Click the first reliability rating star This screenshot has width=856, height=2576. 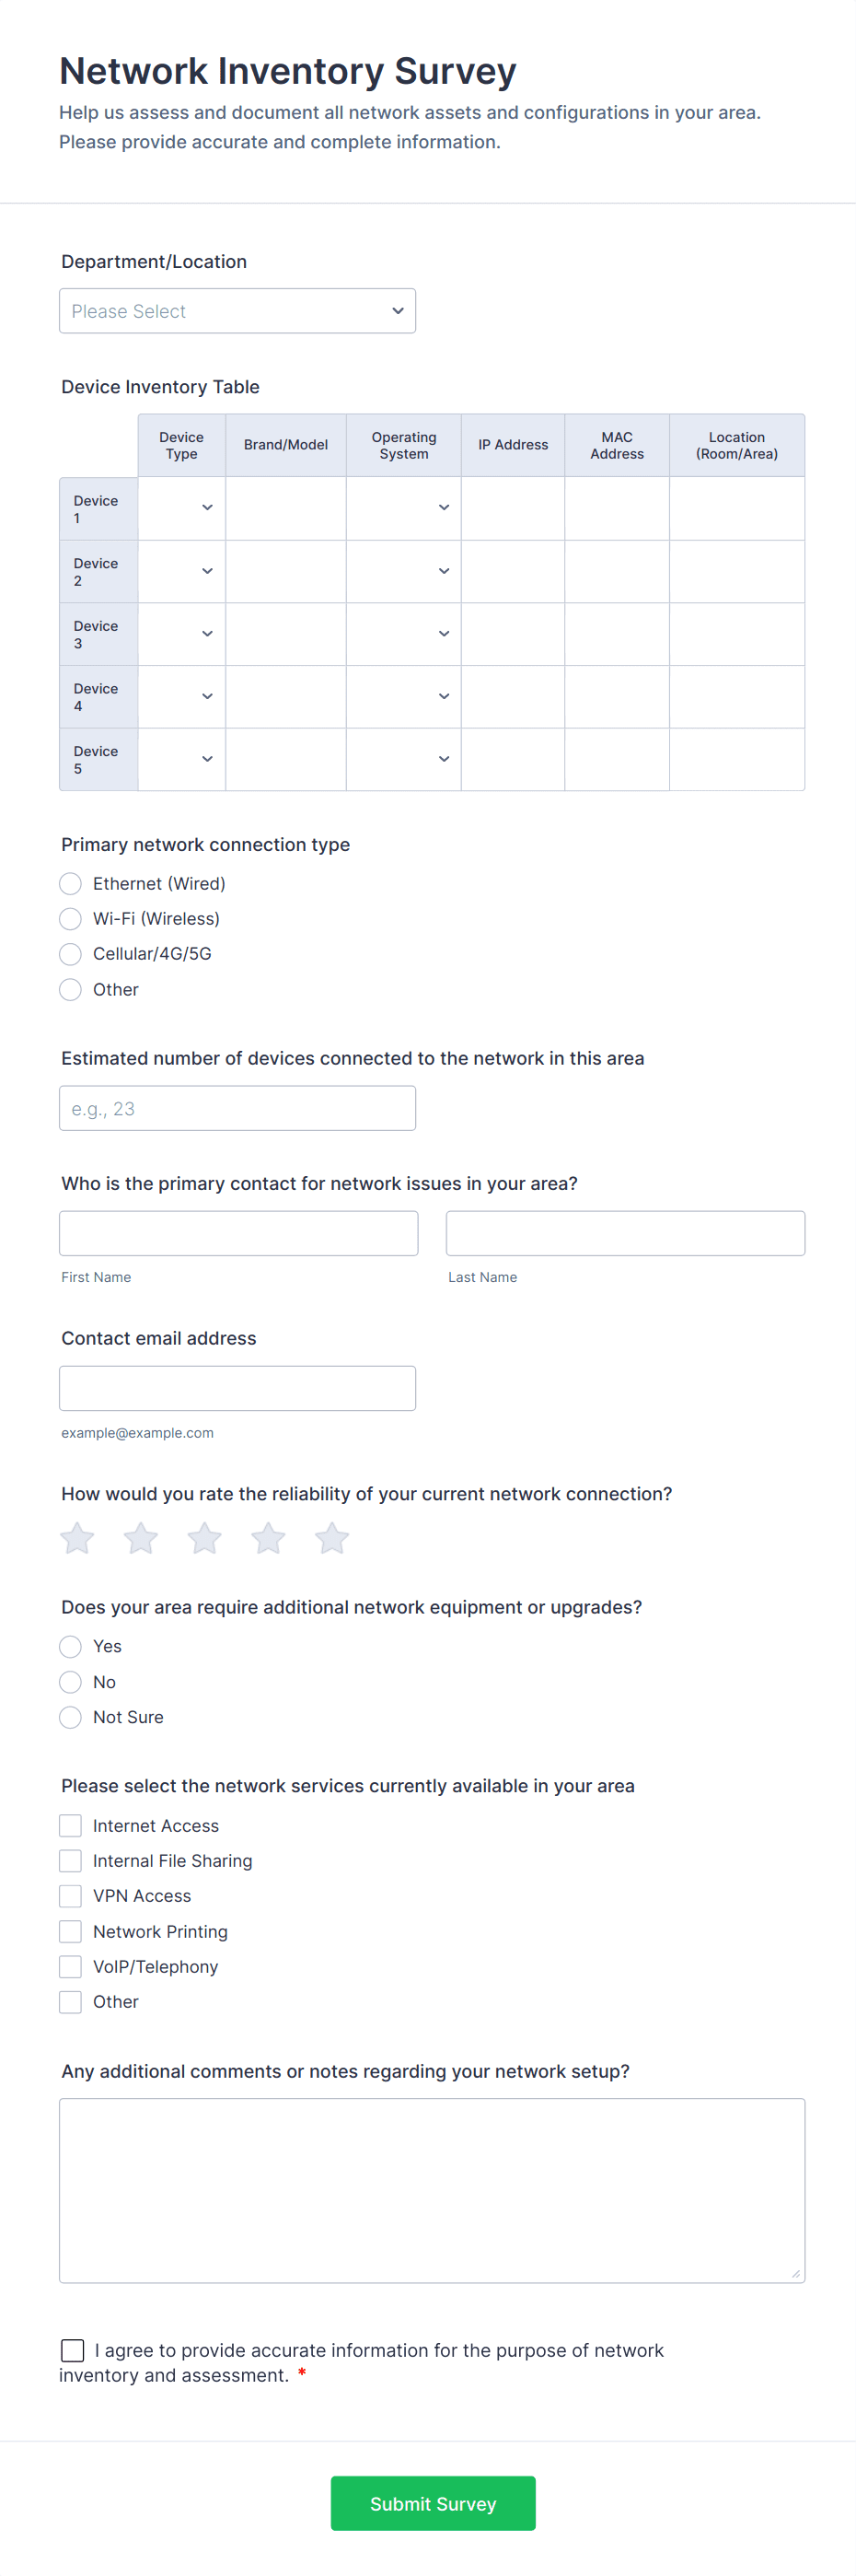(77, 1538)
